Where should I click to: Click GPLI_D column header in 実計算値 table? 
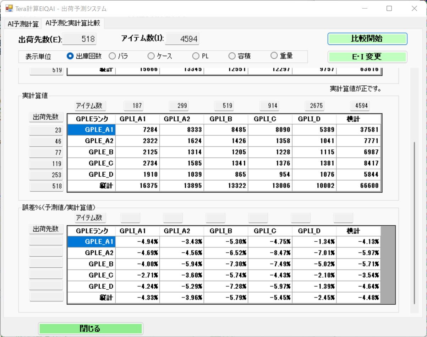(314, 119)
